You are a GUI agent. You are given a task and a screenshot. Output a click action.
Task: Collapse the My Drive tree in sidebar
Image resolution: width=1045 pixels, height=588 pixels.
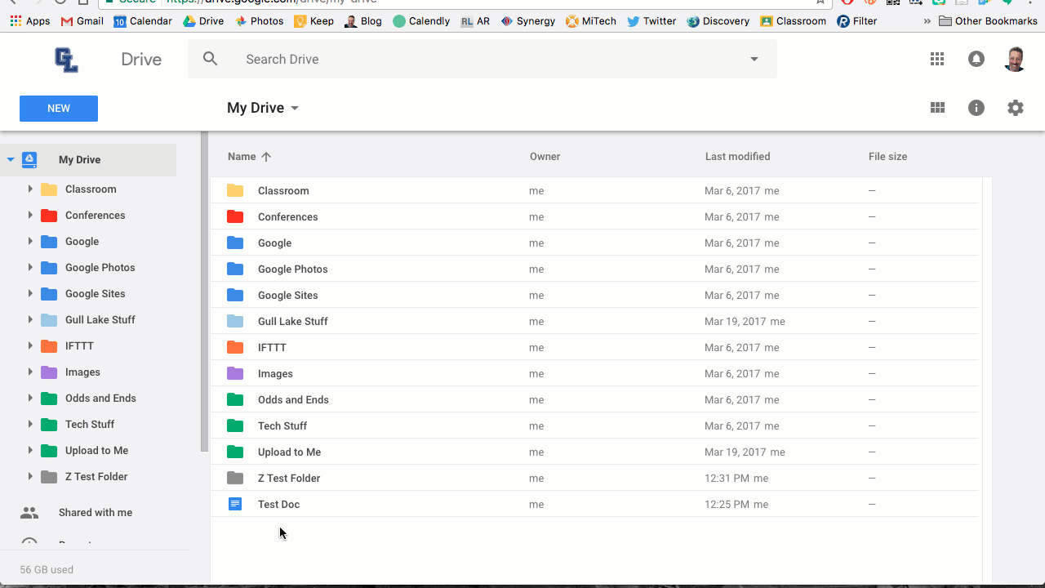[x=11, y=160]
